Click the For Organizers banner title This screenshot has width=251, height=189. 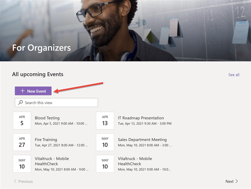tap(42, 48)
